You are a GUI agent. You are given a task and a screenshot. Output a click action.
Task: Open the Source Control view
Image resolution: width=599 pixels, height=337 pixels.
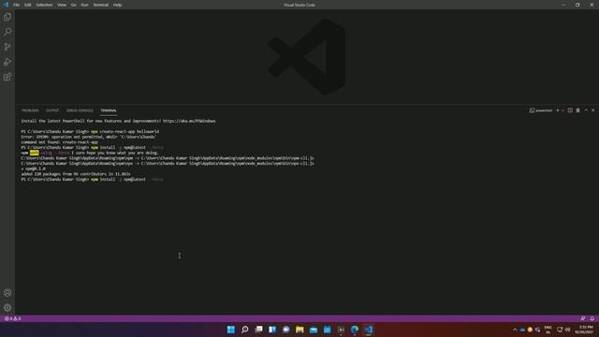click(7, 47)
